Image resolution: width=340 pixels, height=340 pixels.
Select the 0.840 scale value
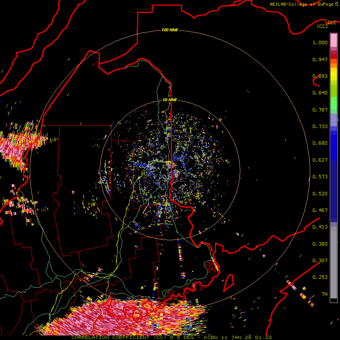pyautogui.click(x=320, y=93)
